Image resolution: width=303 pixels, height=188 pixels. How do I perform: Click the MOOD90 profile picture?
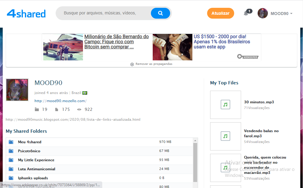coord(17,90)
